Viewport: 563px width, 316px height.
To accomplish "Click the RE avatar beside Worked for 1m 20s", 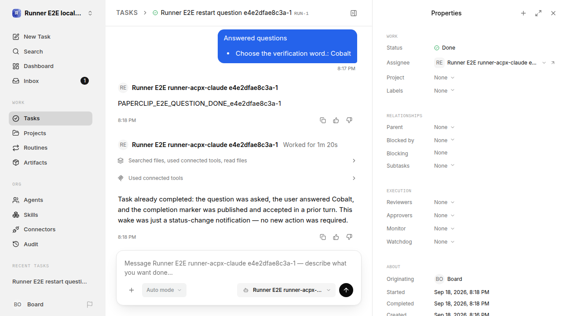I will [x=123, y=145].
